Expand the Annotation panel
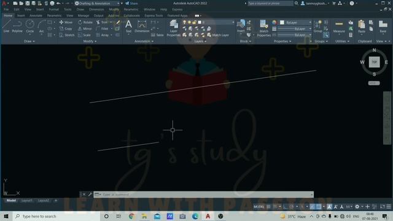Image resolution: width=393 pixels, height=221 pixels. 144,41
